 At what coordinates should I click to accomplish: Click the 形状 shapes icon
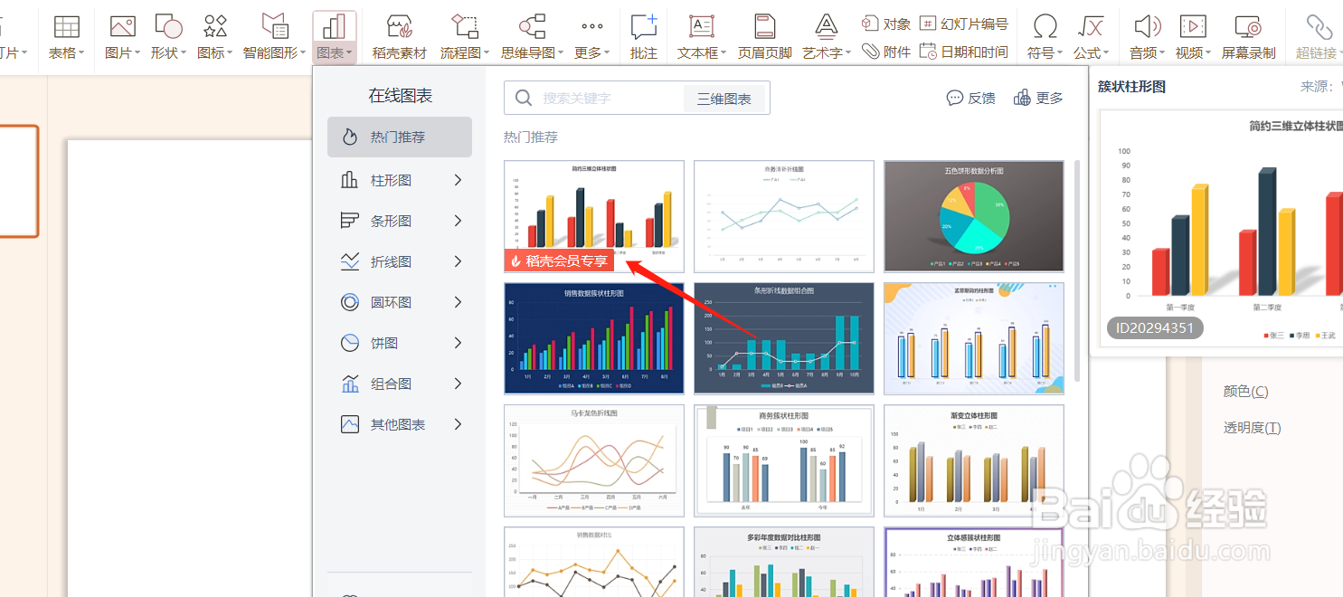point(168,26)
